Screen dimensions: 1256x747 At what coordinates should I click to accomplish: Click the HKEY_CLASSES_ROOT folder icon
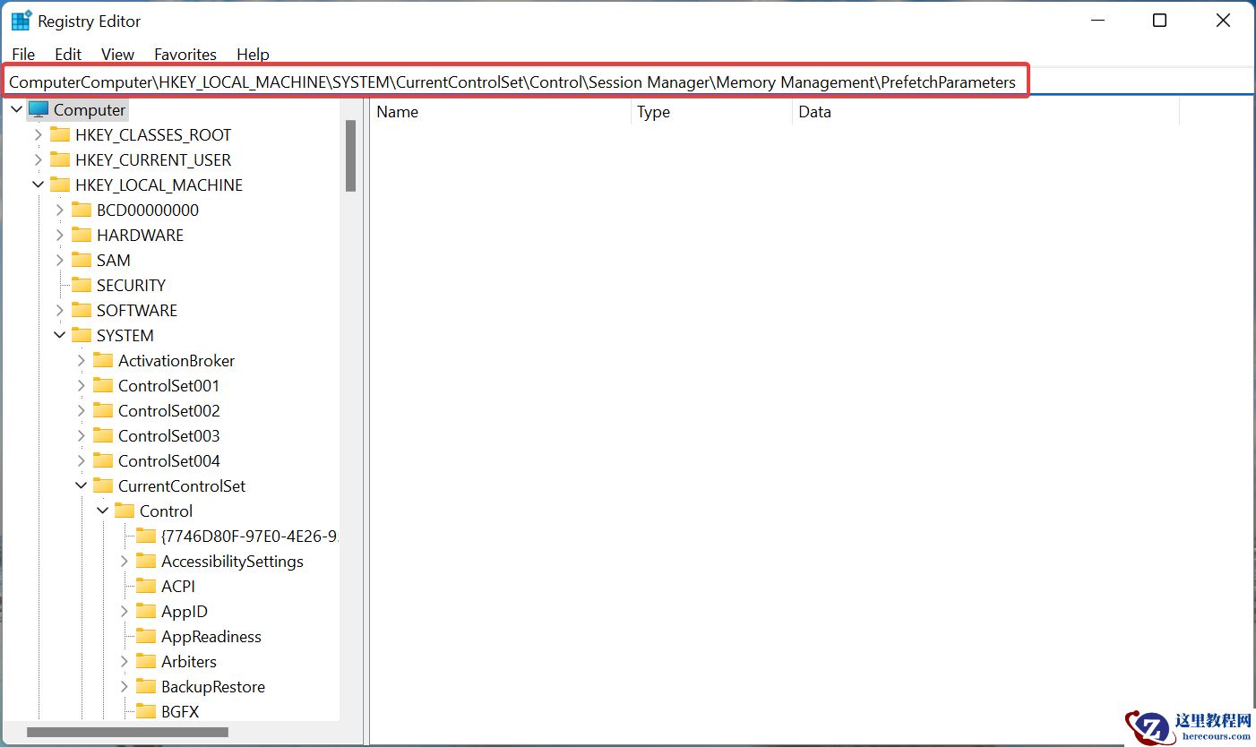[x=60, y=134]
